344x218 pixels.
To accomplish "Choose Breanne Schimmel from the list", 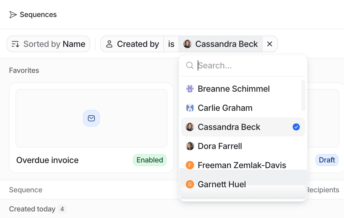I will pyautogui.click(x=243, y=89).
